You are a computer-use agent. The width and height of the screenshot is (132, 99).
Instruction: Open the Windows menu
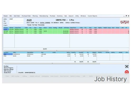pos(83,16)
